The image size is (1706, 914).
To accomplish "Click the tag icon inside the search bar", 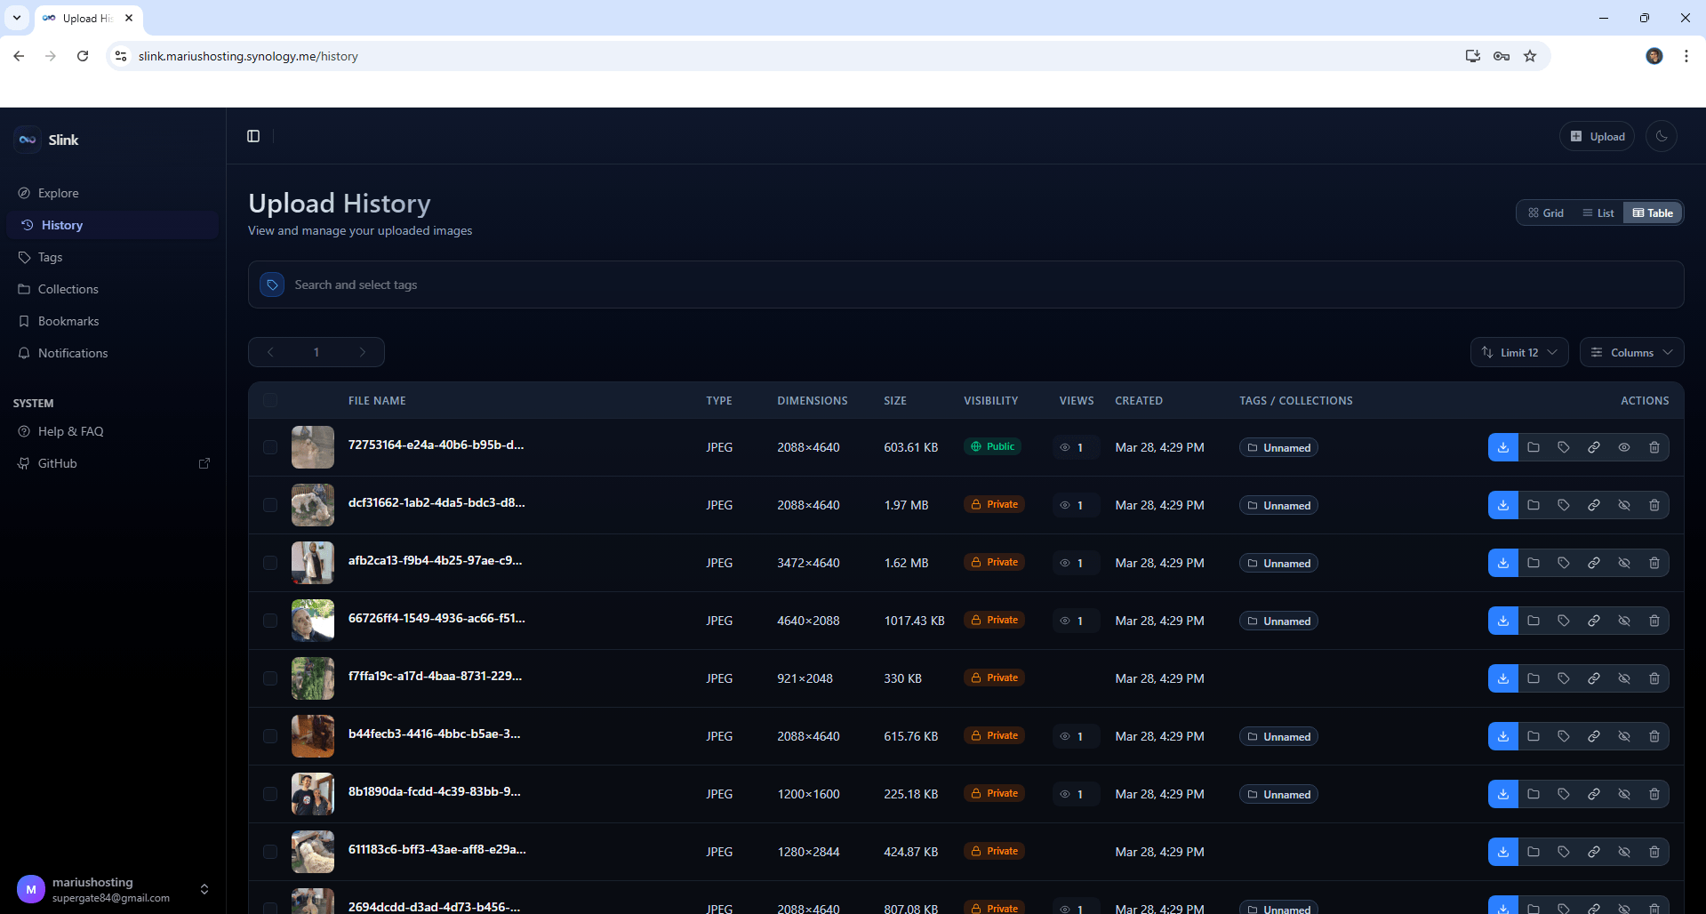I will pos(271,284).
